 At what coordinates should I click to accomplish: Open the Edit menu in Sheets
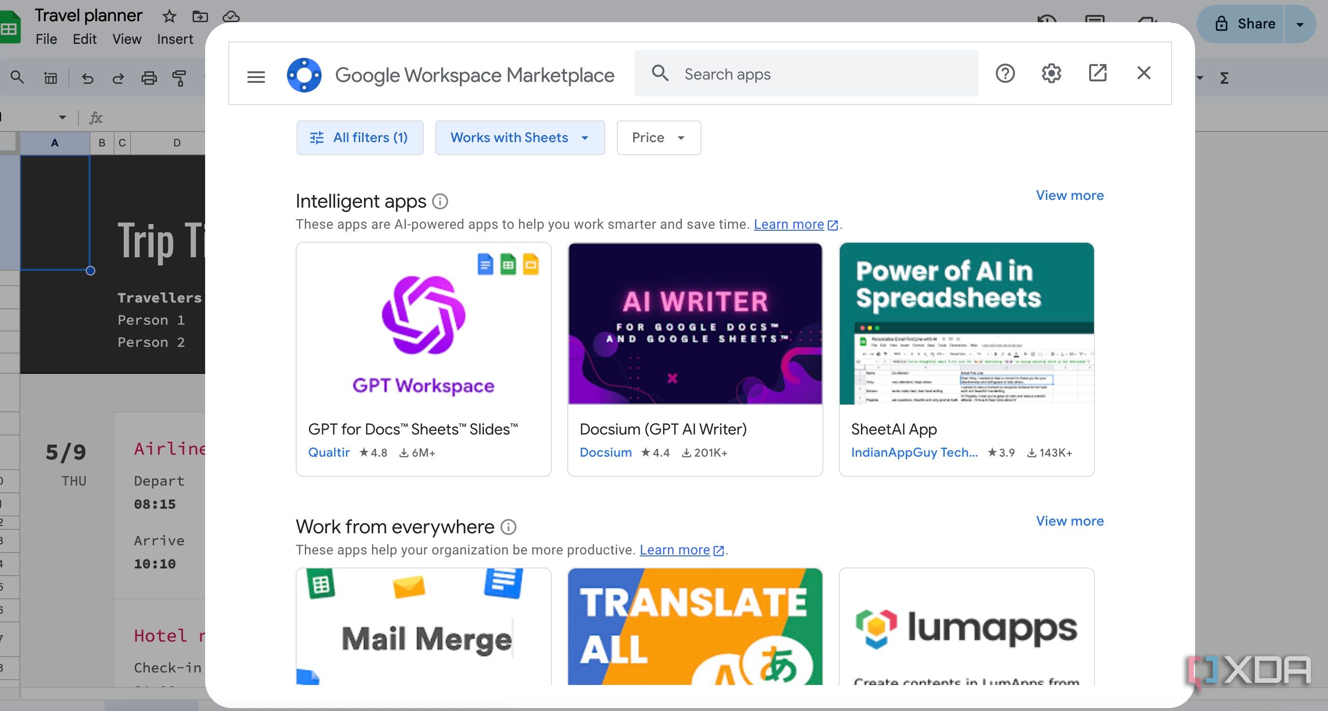click(x=85, y=39)
